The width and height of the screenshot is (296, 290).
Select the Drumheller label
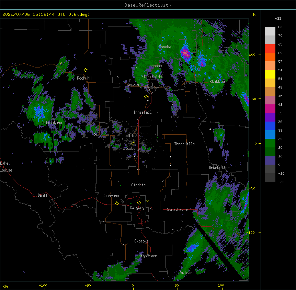point(219,168)
